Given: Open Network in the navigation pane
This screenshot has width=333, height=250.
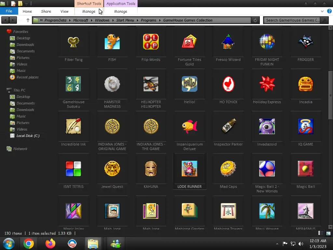Looking at the screenshot, I should (x=20, y=149).
